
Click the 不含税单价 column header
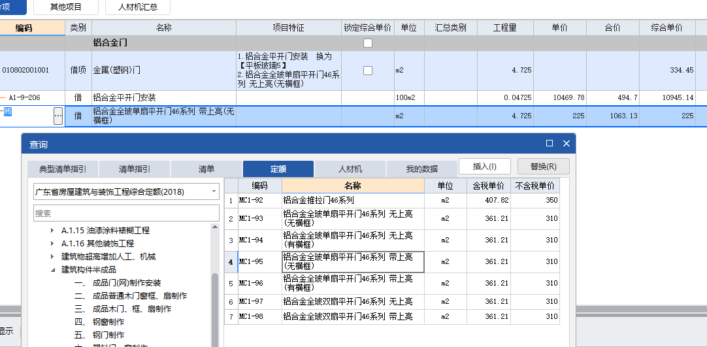click(x=535, y=186)
